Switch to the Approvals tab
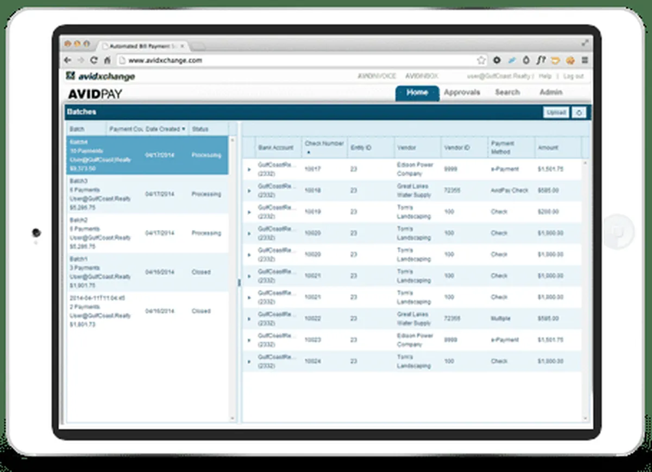Image resolution: width=652 pixels, height=472 pixels. tap(462, 92)
